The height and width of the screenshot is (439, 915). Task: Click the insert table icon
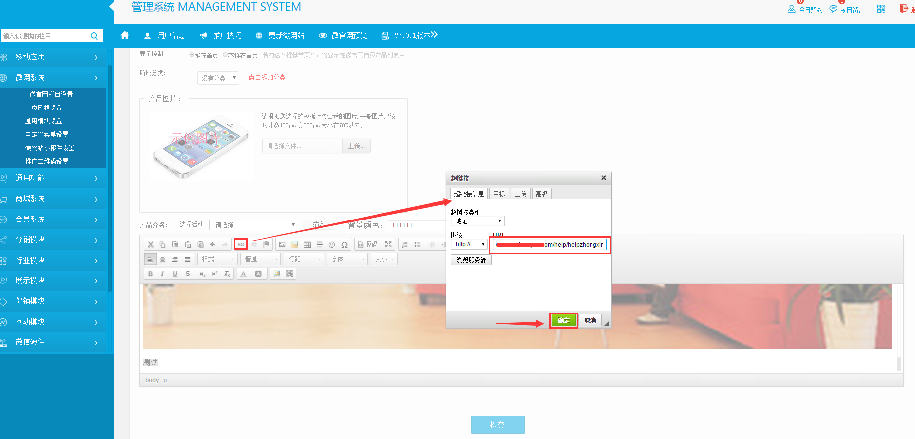pos(307,244)
